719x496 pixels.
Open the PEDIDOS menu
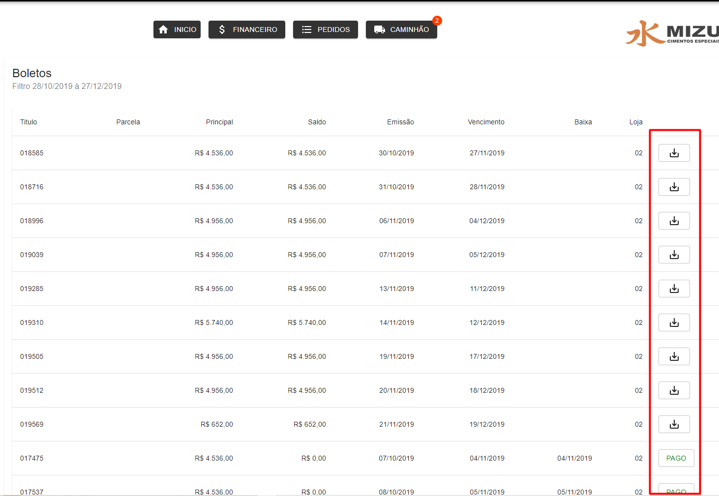[326, 29]
